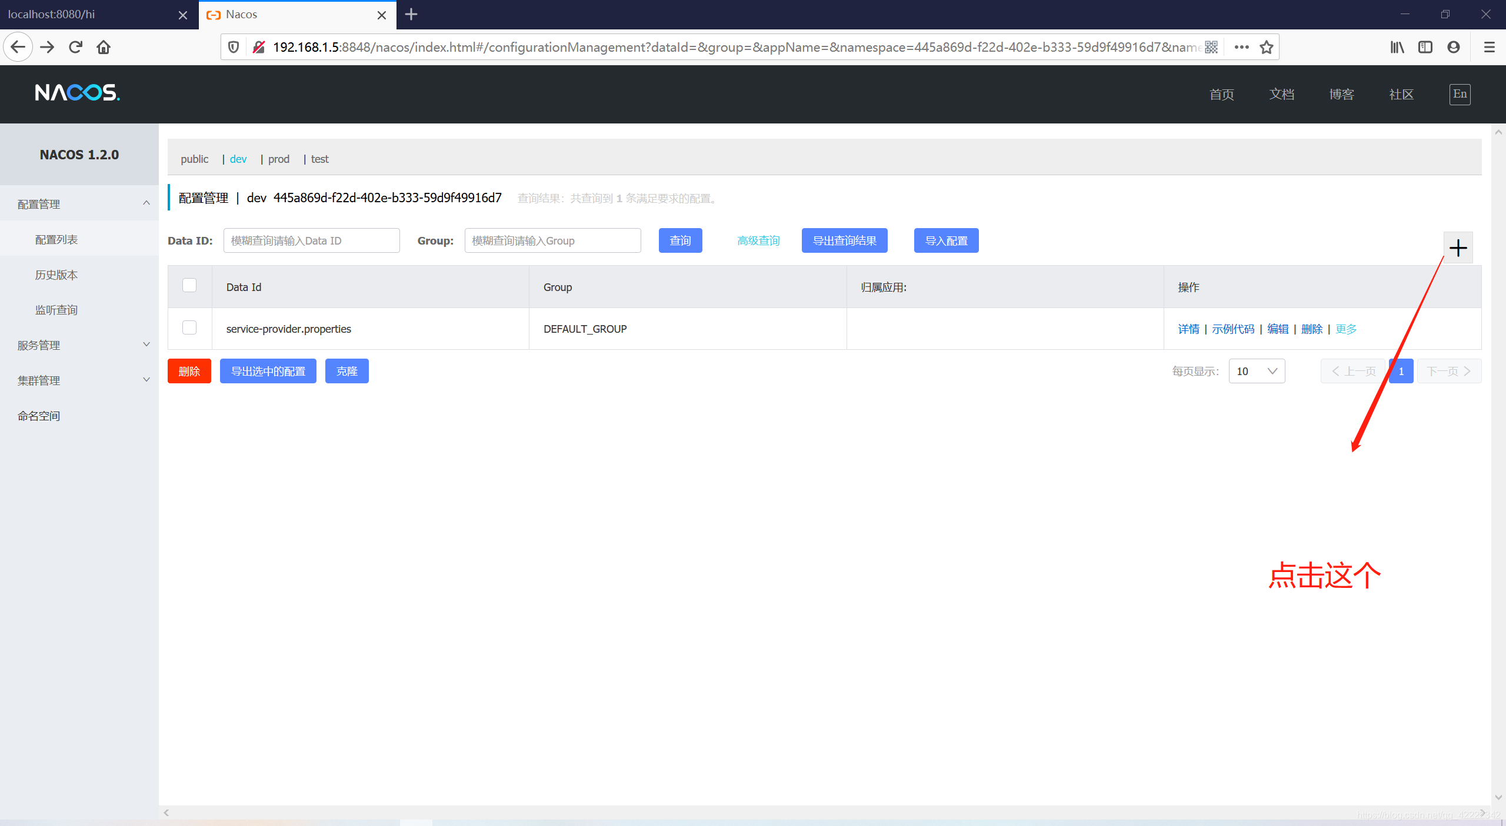This screenshot has width=1506, height=826.
Task: Bookmark this page with the star
Action: click(x=1267, y=47)
